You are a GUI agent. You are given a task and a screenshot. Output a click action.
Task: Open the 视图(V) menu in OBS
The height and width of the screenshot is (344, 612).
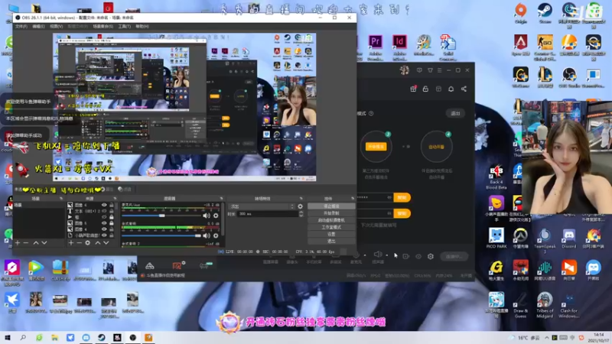click(56, 26)
